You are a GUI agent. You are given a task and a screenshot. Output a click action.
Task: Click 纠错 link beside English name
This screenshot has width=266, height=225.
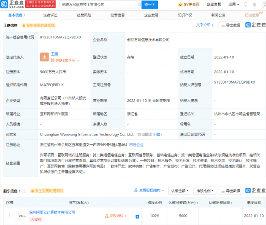tap(157, 135)
